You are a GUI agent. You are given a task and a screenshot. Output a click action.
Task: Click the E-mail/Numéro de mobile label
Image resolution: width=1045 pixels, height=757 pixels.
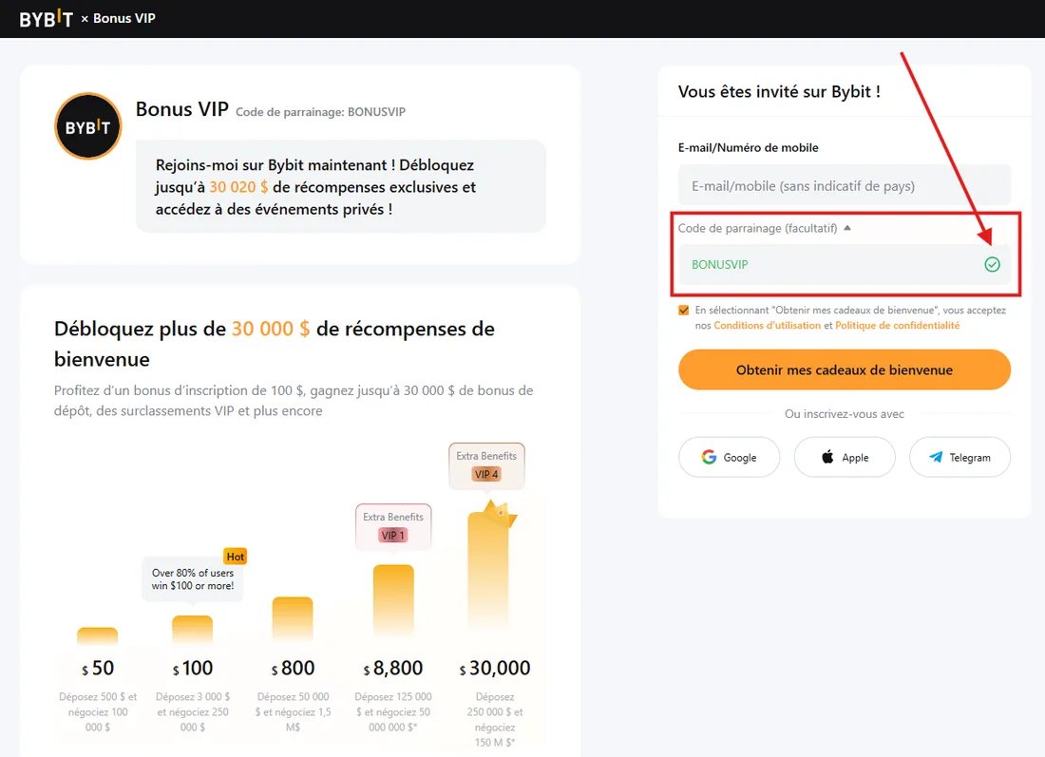coord(748,147)
